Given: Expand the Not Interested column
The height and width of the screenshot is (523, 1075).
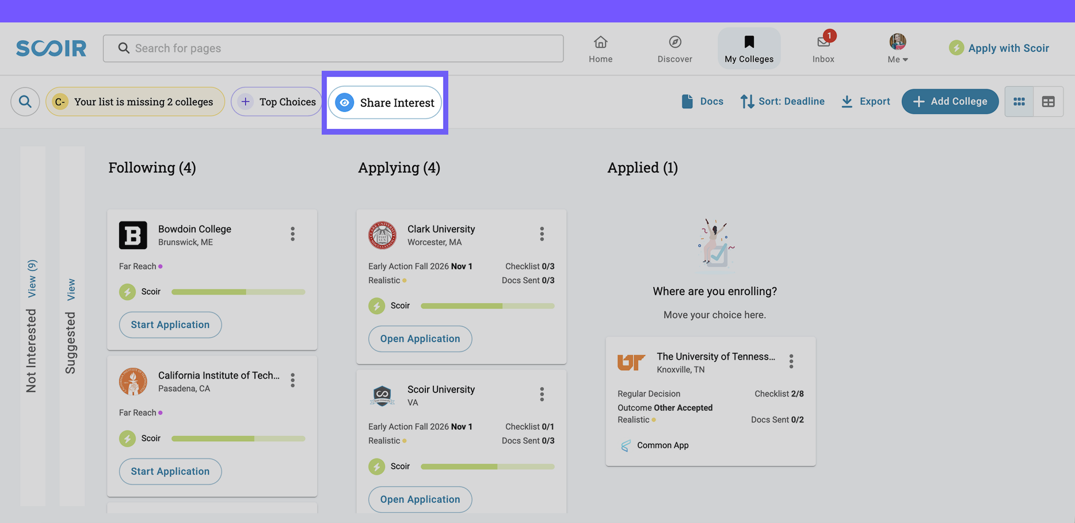Looking at the screenshot, I should pyautogui.click(x=32, y=278).
